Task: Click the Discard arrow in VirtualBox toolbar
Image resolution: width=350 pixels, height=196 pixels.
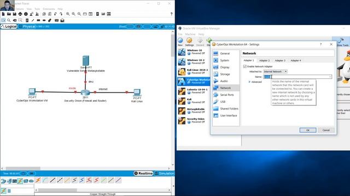Action: click(x=200, y=42)
